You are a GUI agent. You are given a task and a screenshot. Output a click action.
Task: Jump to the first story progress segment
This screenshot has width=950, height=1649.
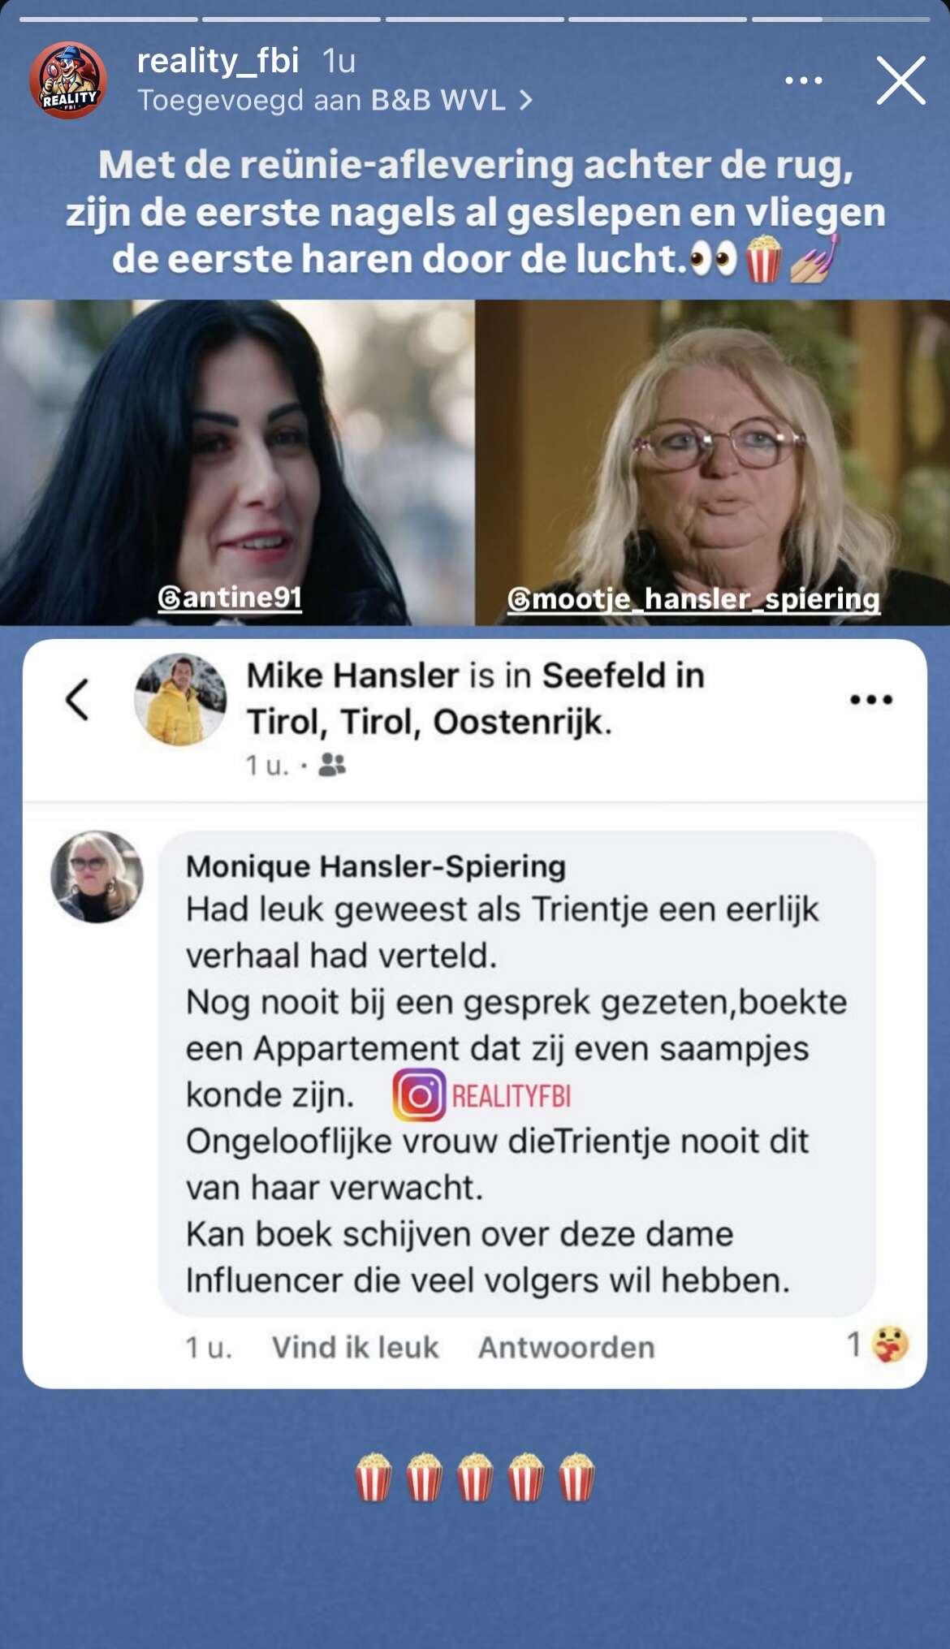[108, 19]
